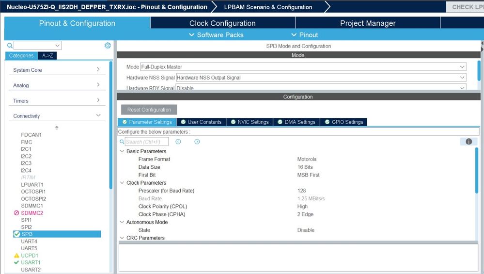Switch to Project Manager tab

click(x=368, y=23)
